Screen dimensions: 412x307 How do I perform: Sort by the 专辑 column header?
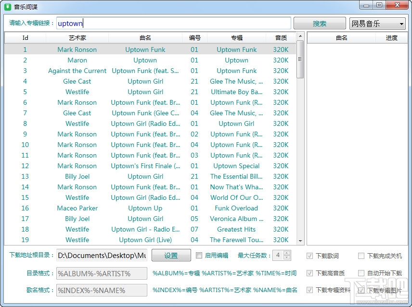coord(236,38)
